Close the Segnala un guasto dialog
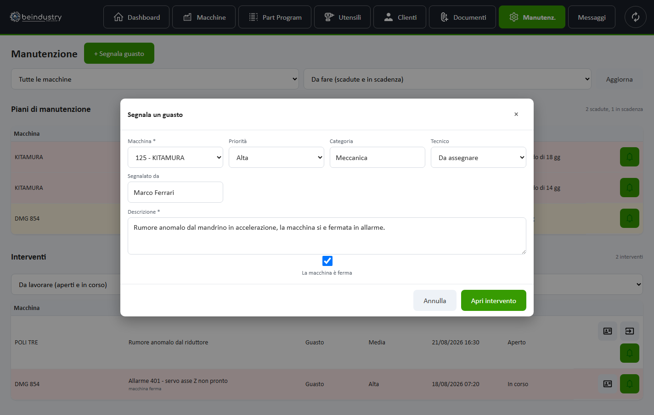This screenshot has height=415, width=654. (516, 114)
